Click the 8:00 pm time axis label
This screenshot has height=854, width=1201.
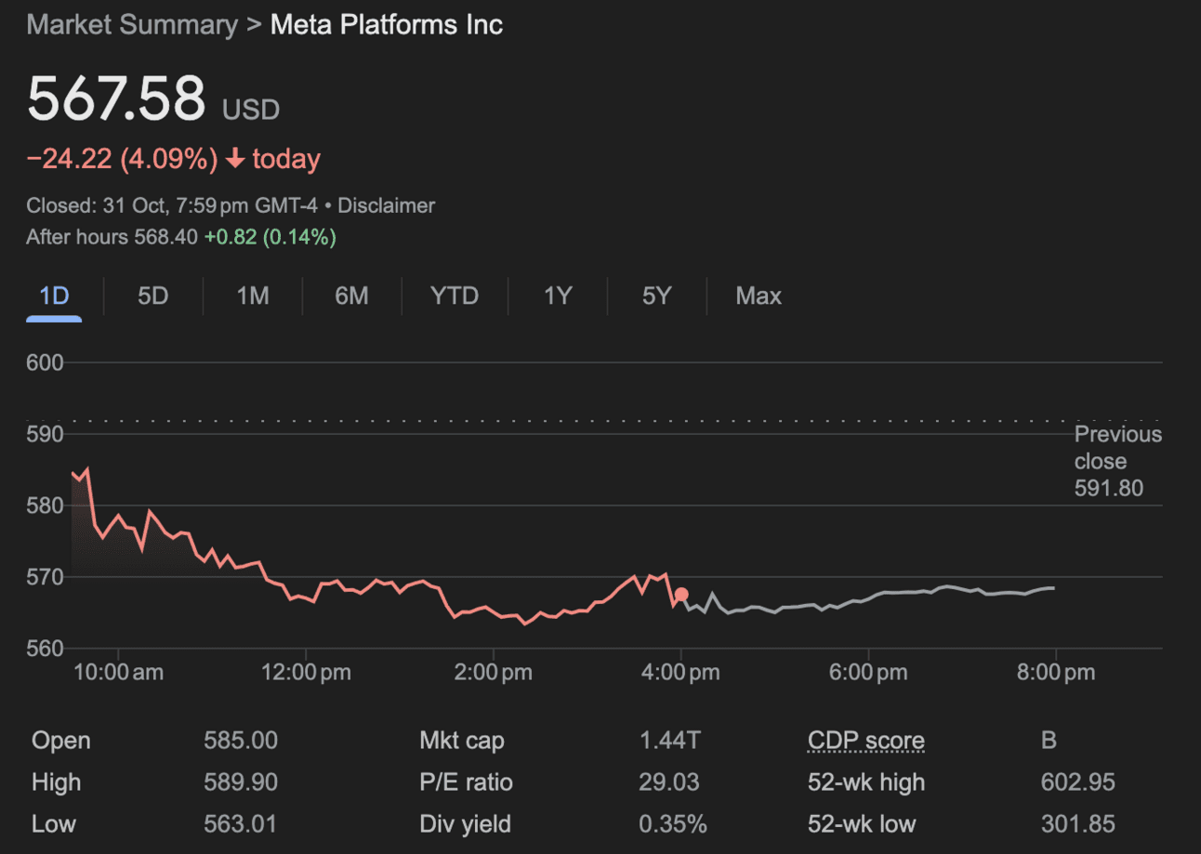point(1054,672)
